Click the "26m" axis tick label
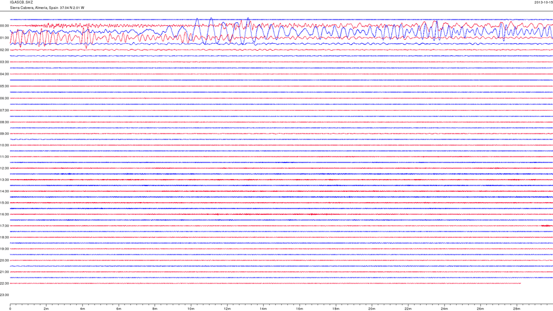Viewport: 553px width, 311px height. coord(480,309)
